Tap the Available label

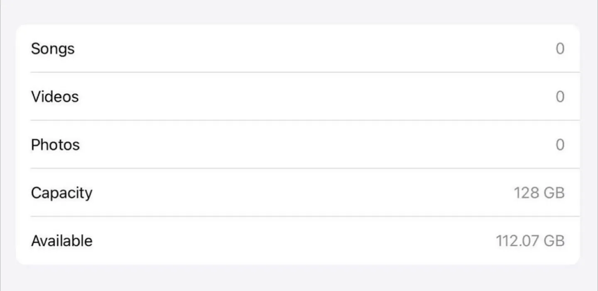click(x=61, y=241)
